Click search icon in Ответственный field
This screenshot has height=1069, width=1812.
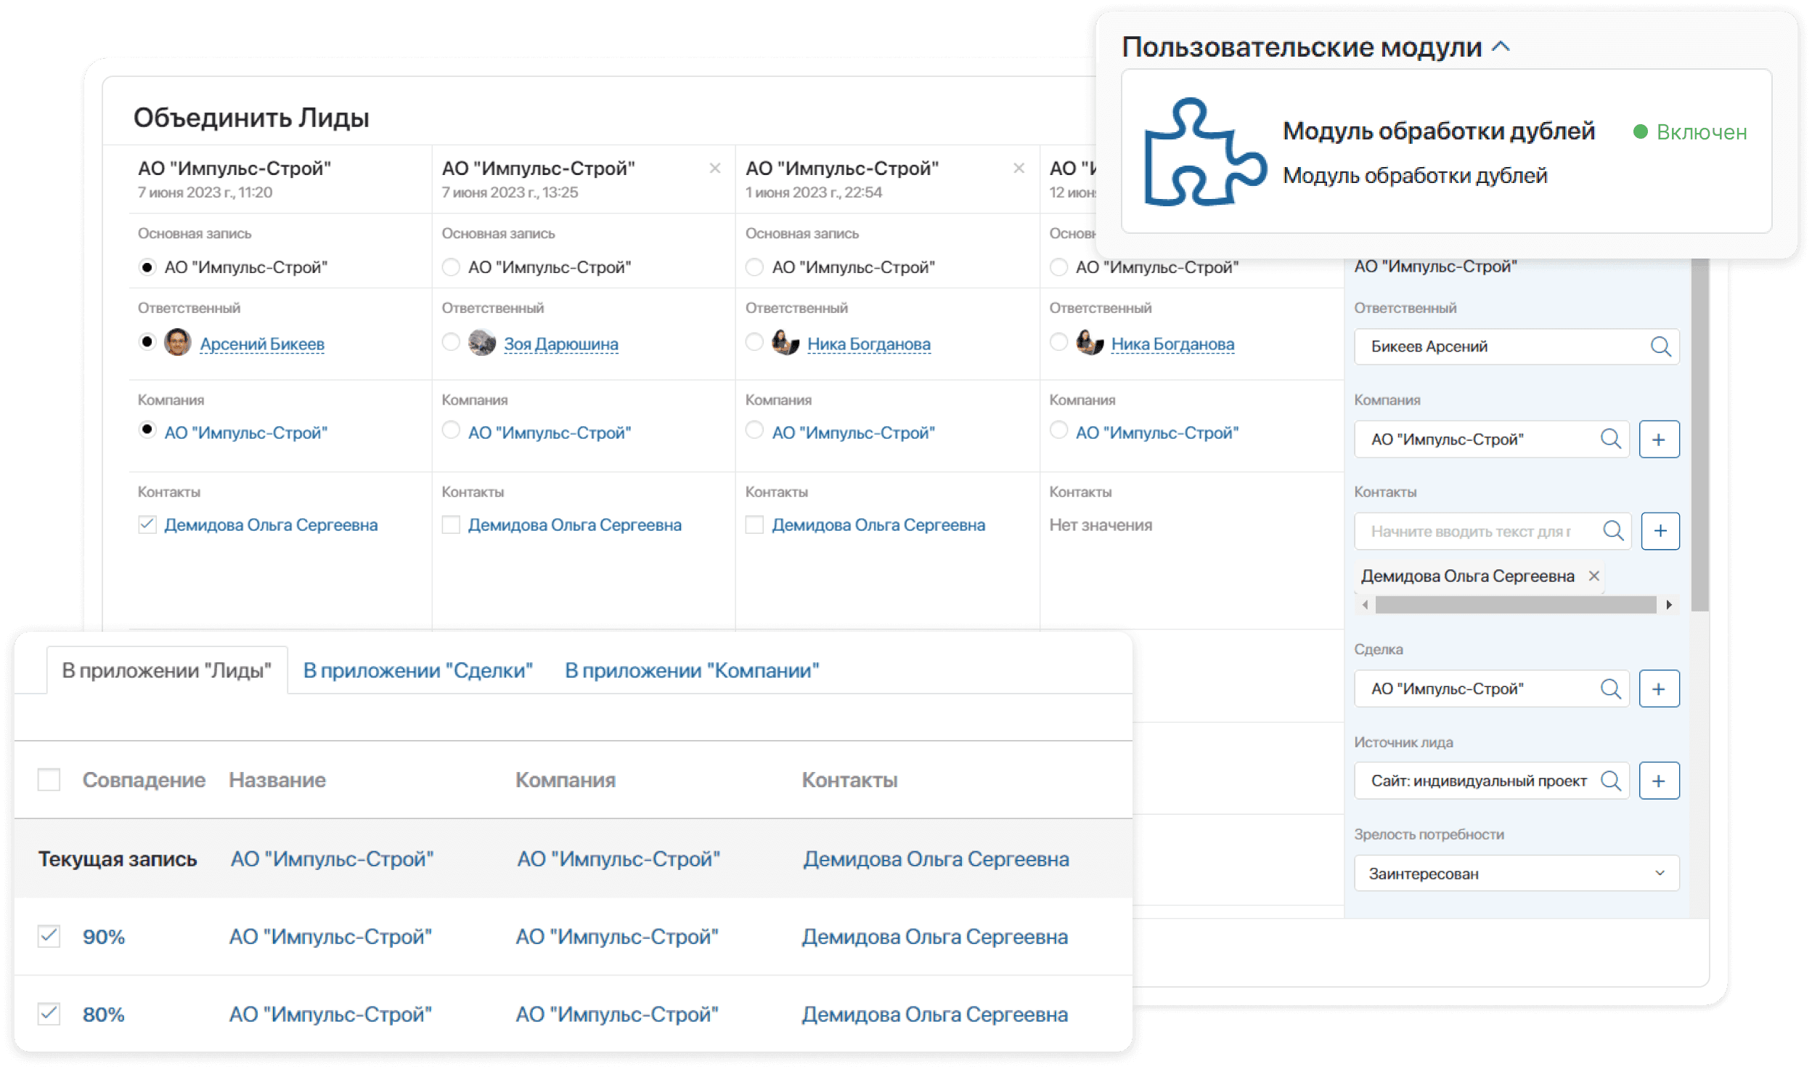1660,346
